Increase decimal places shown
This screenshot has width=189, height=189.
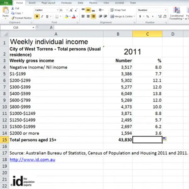click(160, 16)
